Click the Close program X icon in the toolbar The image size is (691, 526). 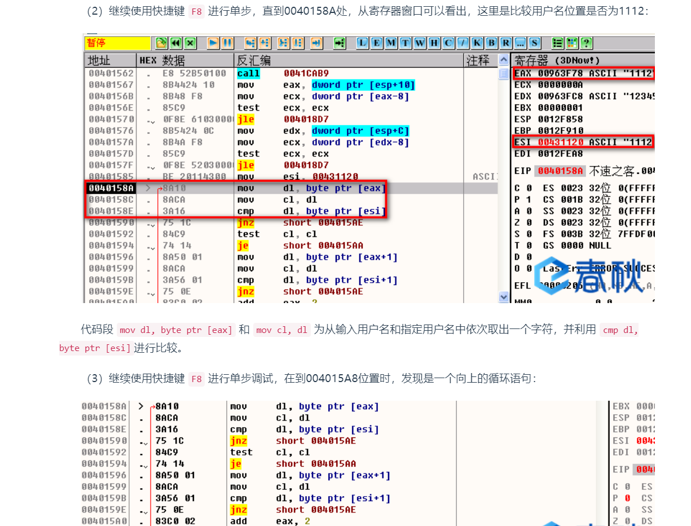point(190,43)
